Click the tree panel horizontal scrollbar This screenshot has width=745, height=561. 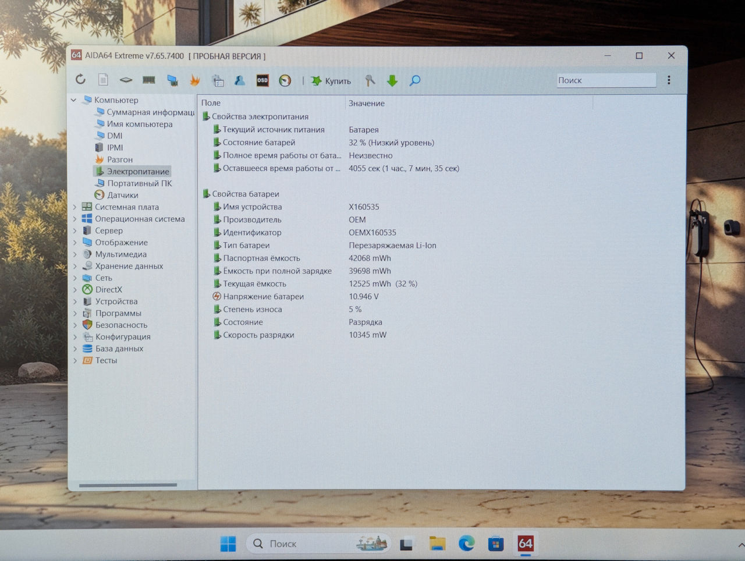coord(128,485)
